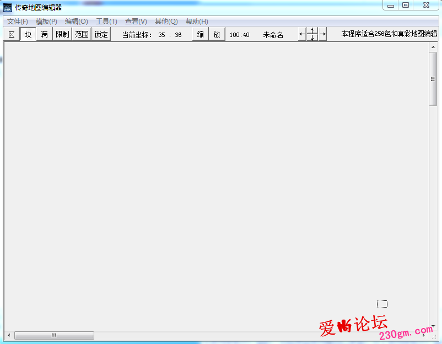Open the 其他(Q) menu
Image resolution: width=442 pixels, height=344 pixels.
[166, 22]
